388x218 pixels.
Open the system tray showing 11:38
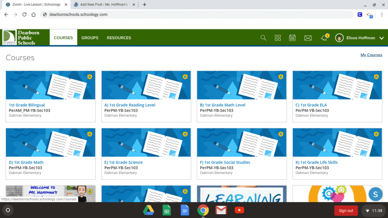click(x=374, y=210)
